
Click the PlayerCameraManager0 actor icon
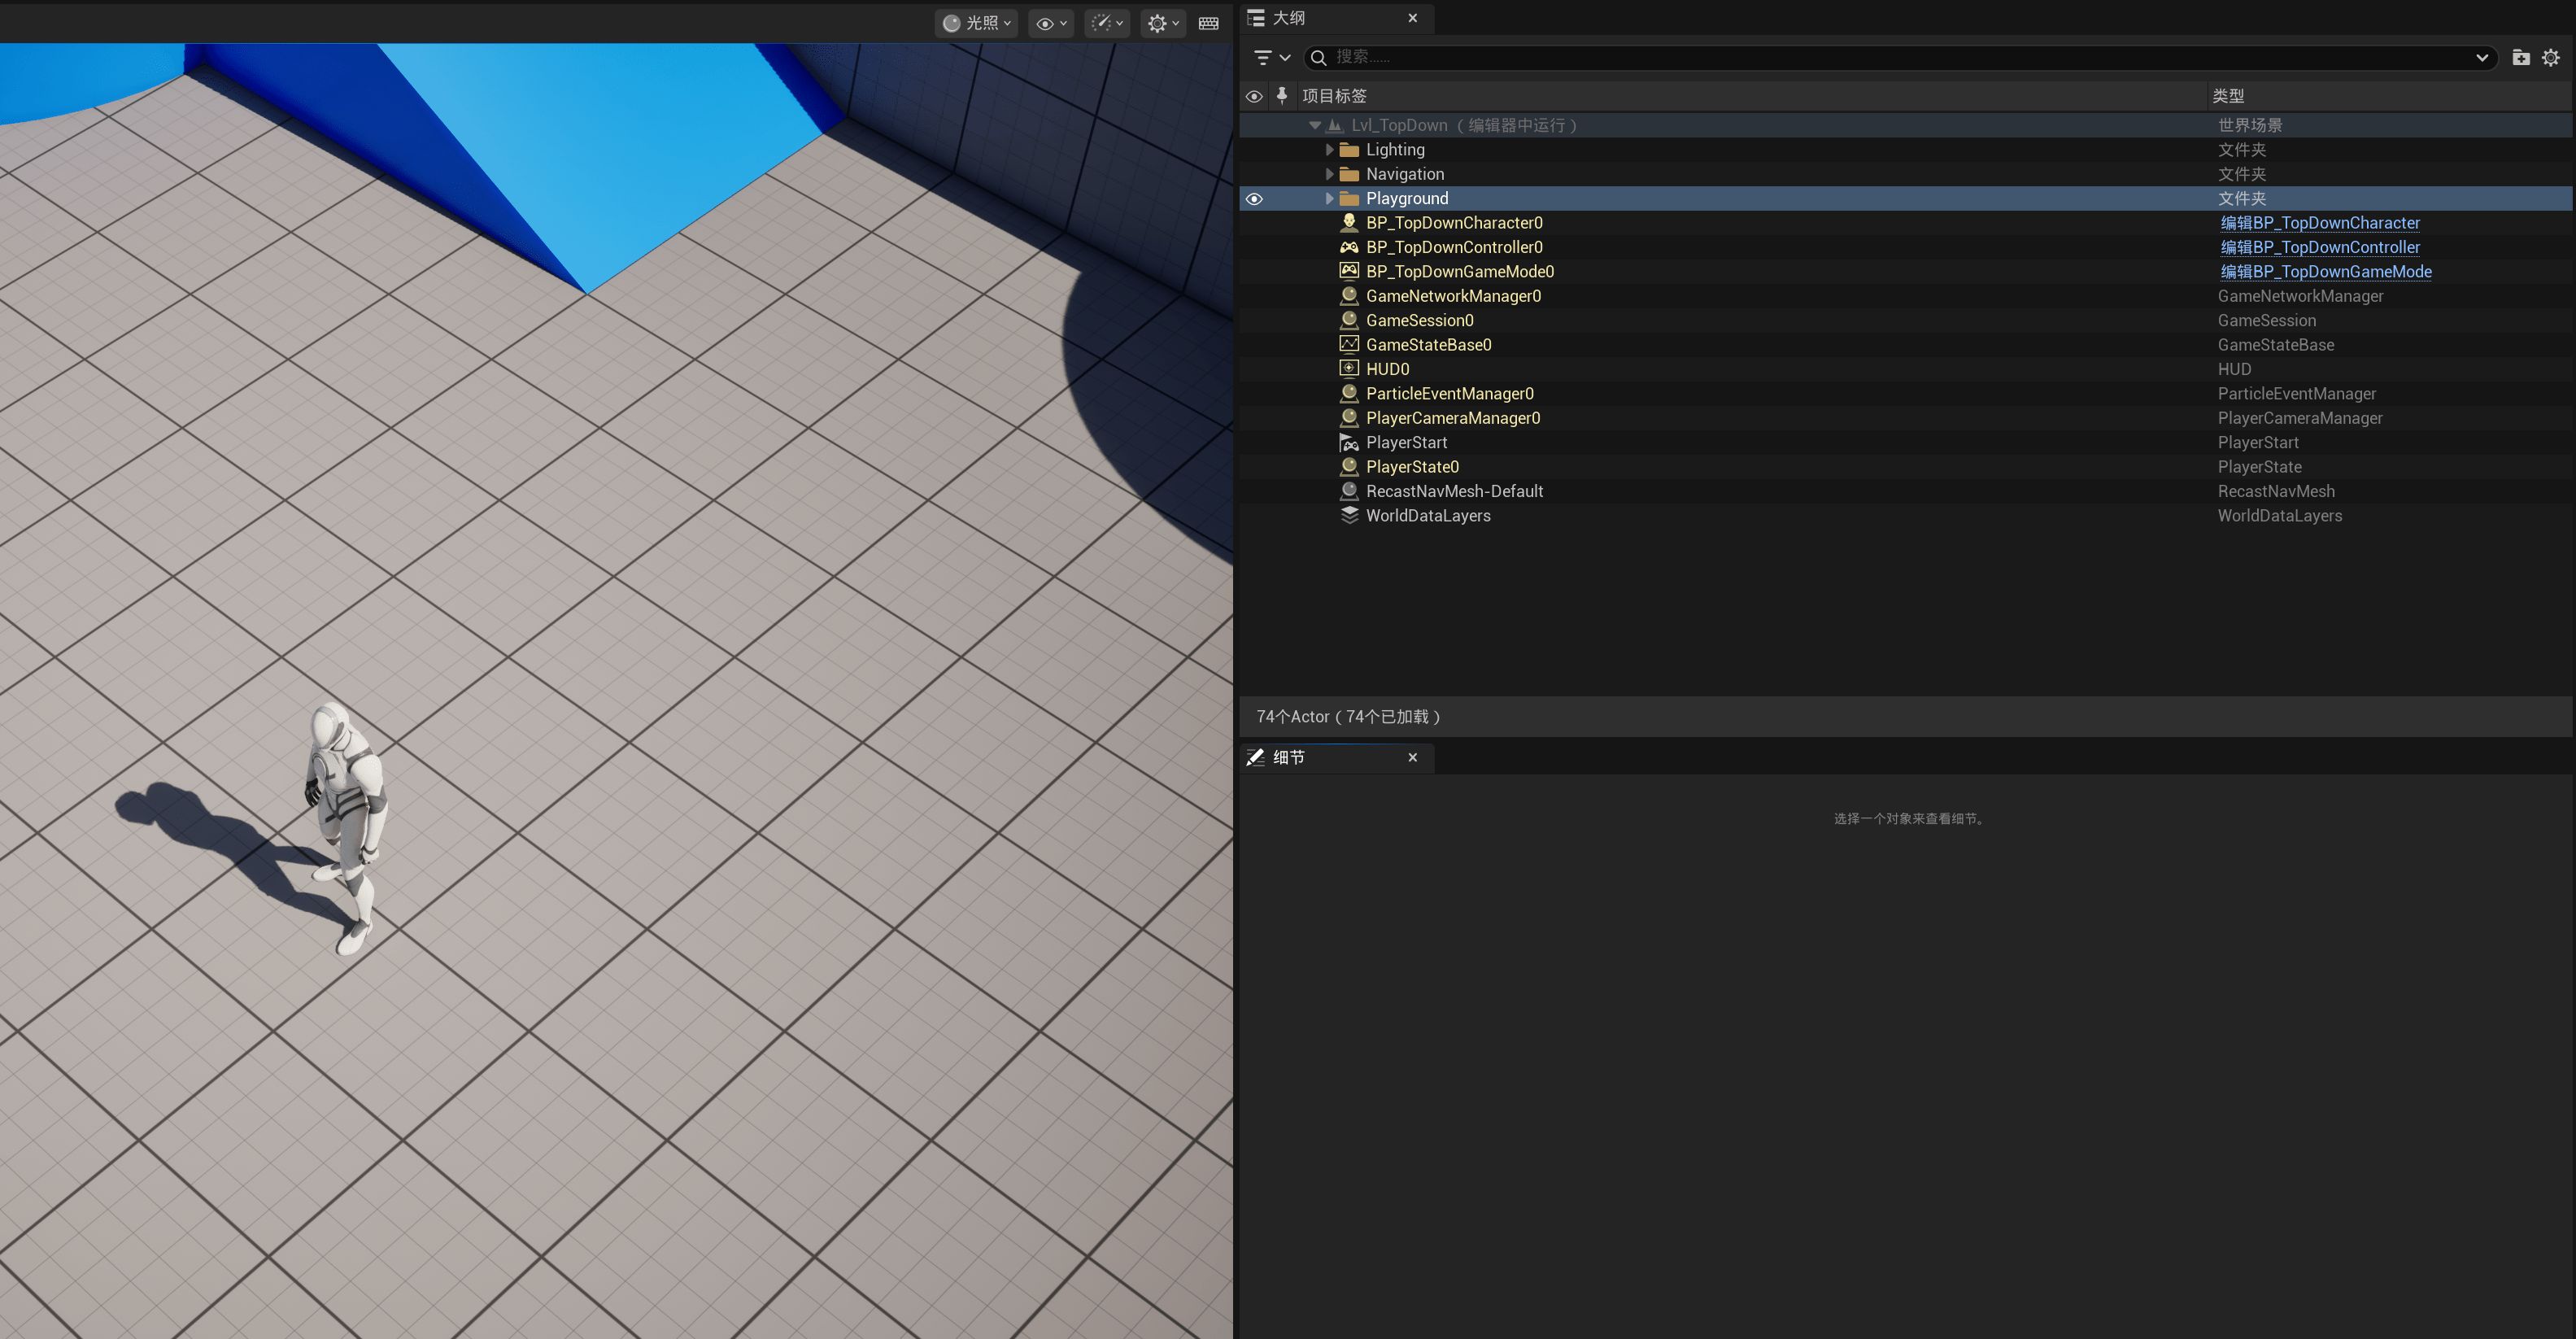tap(1349, 418)
